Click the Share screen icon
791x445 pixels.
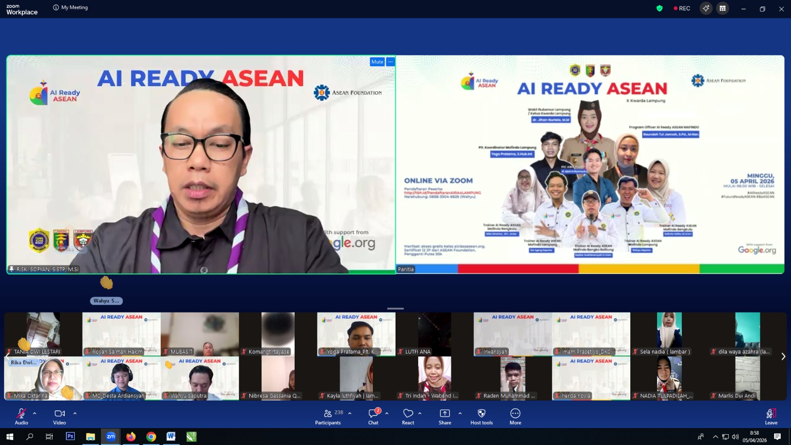444,416
